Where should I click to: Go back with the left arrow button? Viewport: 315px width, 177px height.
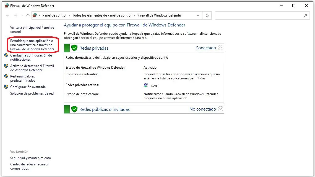[7, 15]
